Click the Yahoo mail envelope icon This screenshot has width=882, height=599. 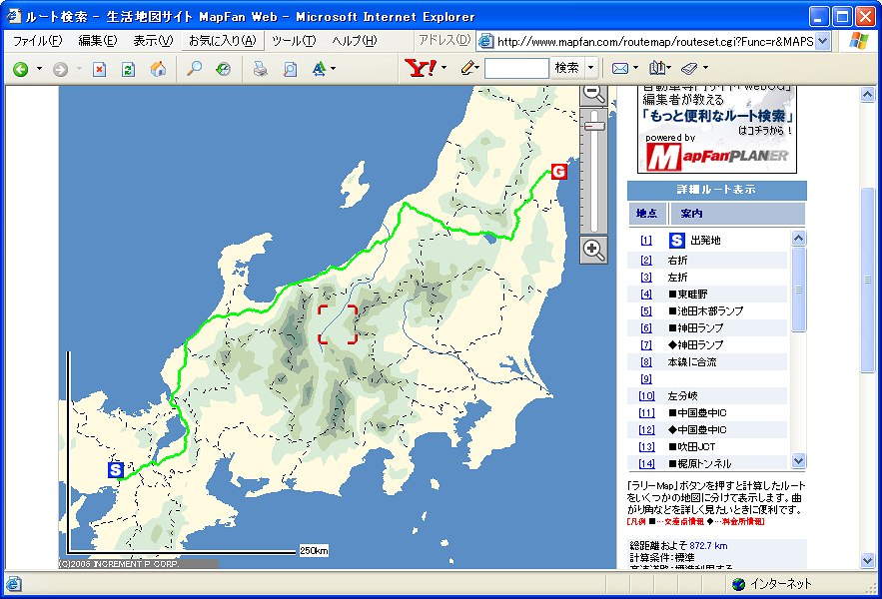click(x=620, y=68)
